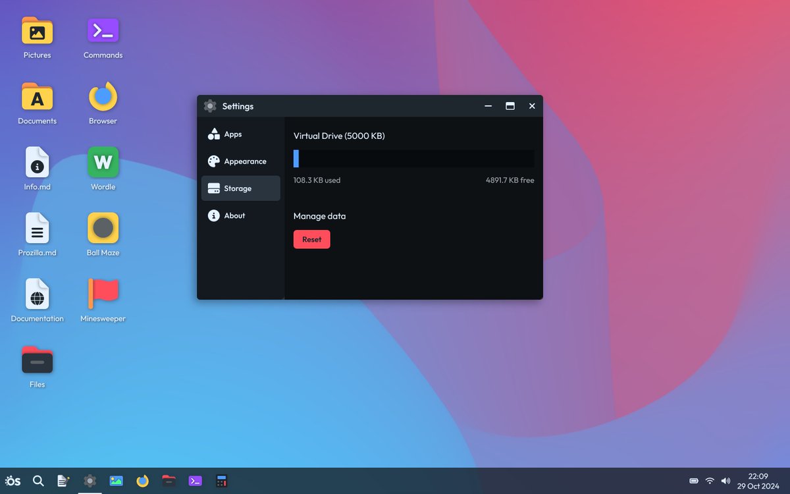Click the battery indicator in tray
790x494 pixels.
tap(694, 481)
